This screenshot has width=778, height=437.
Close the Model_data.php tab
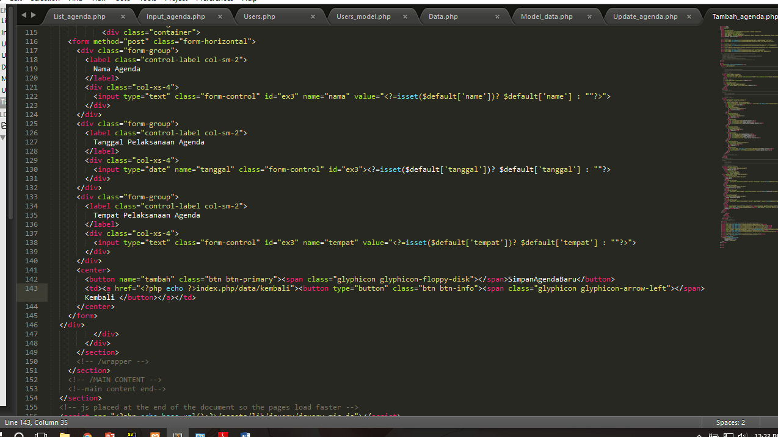pyautogui.click(x=591, y=17)
